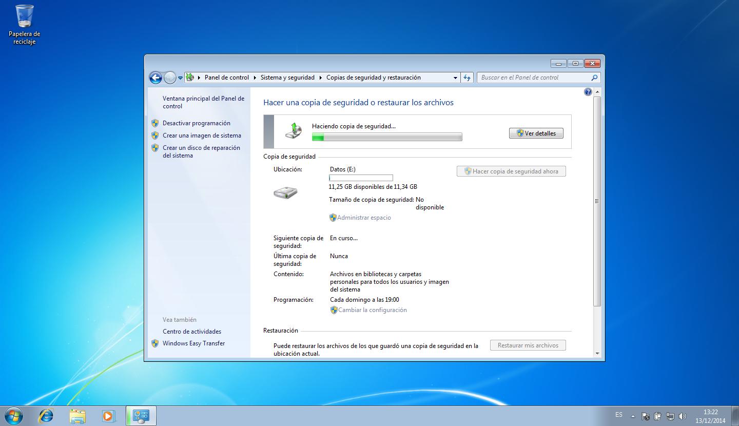Screen dimensions: 739x426
Task: Click the 'Buscar en el Panel de control' field
Action: pyautogui.click(x=534, y=78)
